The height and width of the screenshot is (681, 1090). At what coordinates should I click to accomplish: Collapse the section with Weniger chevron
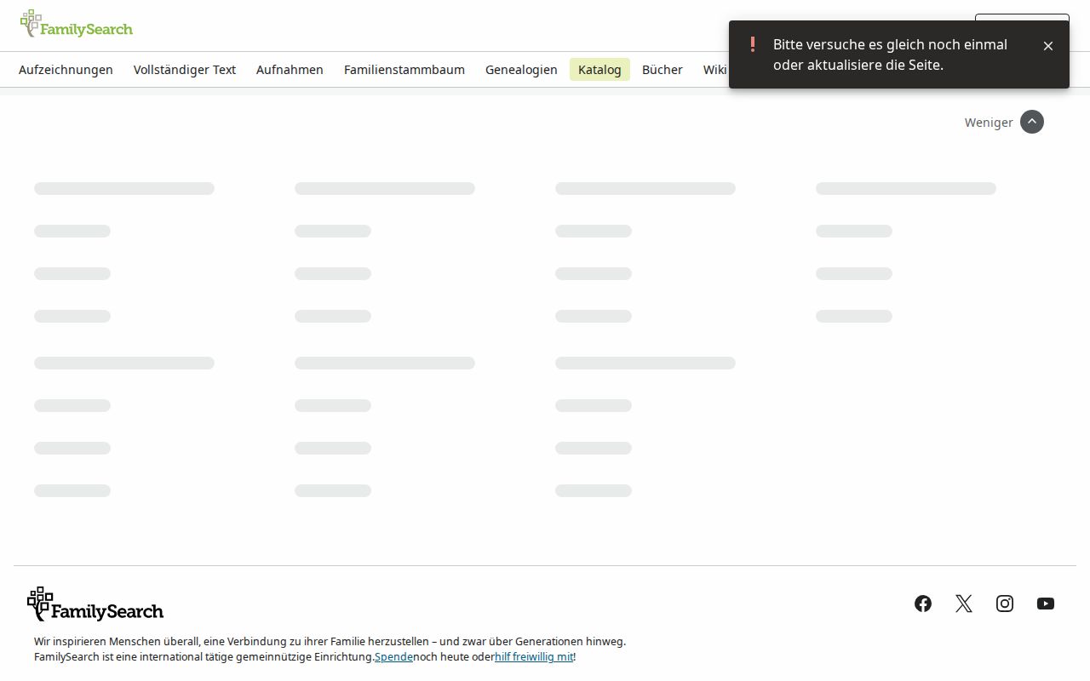point(1032,122)
